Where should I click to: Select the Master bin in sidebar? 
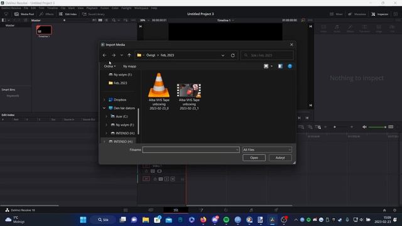point(10,25)
